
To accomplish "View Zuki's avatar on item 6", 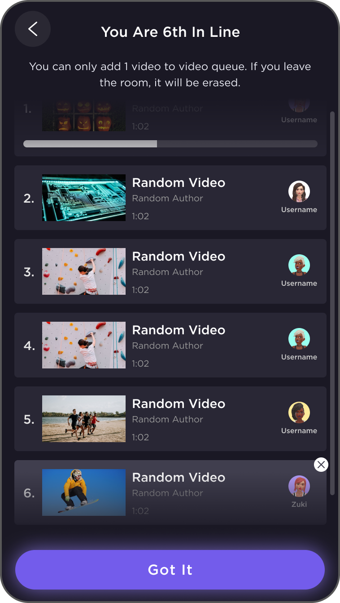I will (299, 486).
